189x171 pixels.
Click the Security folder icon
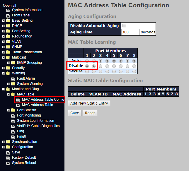point(8,68)
